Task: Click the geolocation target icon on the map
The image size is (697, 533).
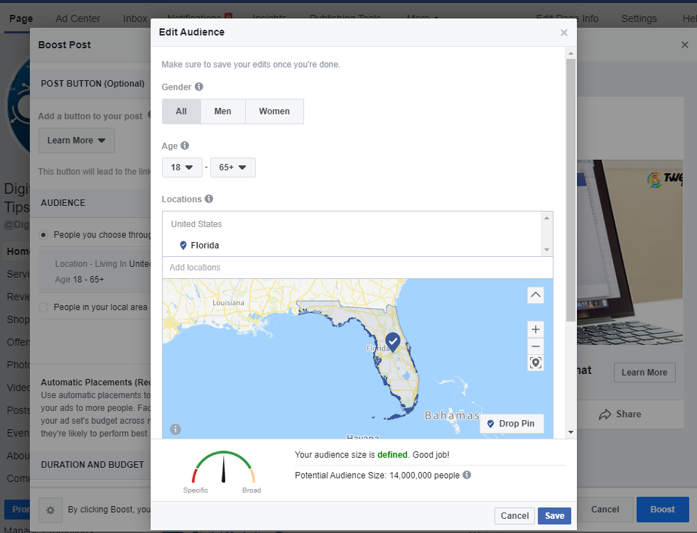Action: 535,363
